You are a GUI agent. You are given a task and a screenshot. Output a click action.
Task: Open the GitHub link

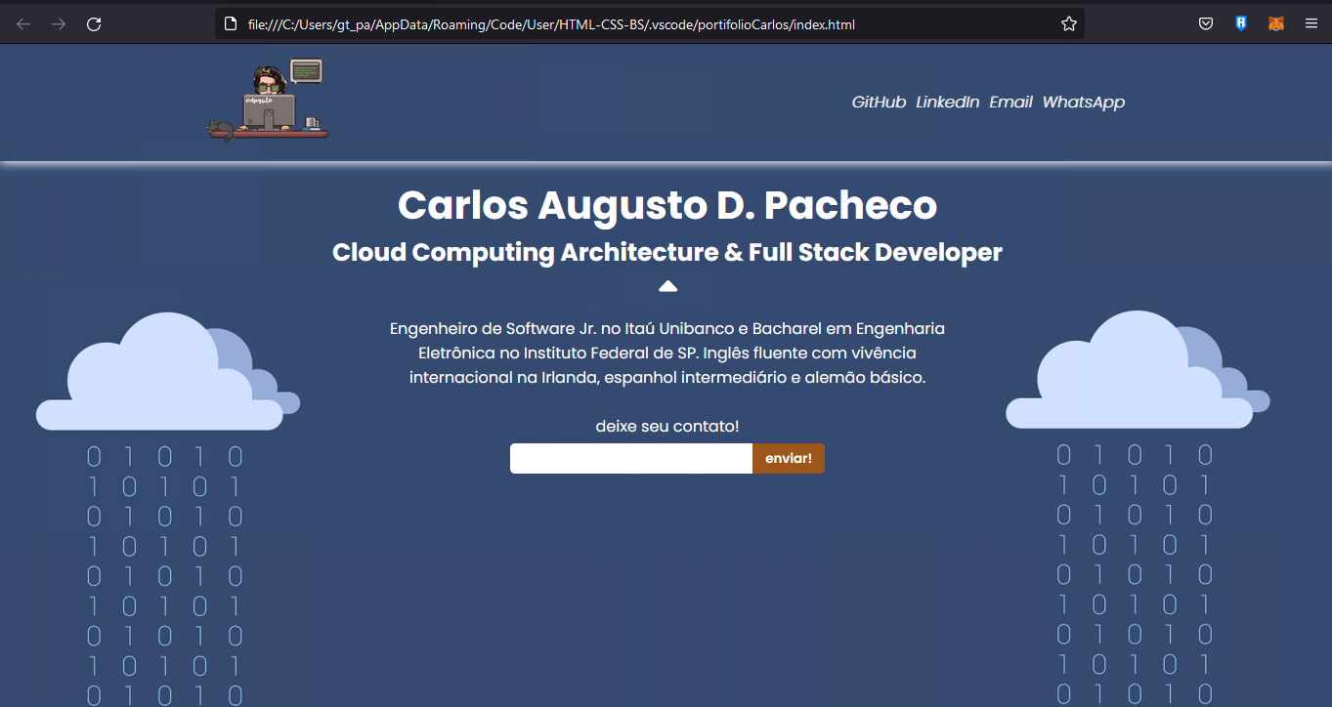[879, 103]
